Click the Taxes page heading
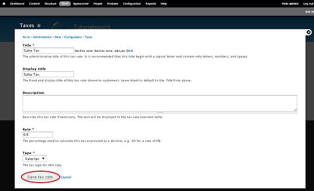This screenshot has width=314, height=191. pos(27,26)
